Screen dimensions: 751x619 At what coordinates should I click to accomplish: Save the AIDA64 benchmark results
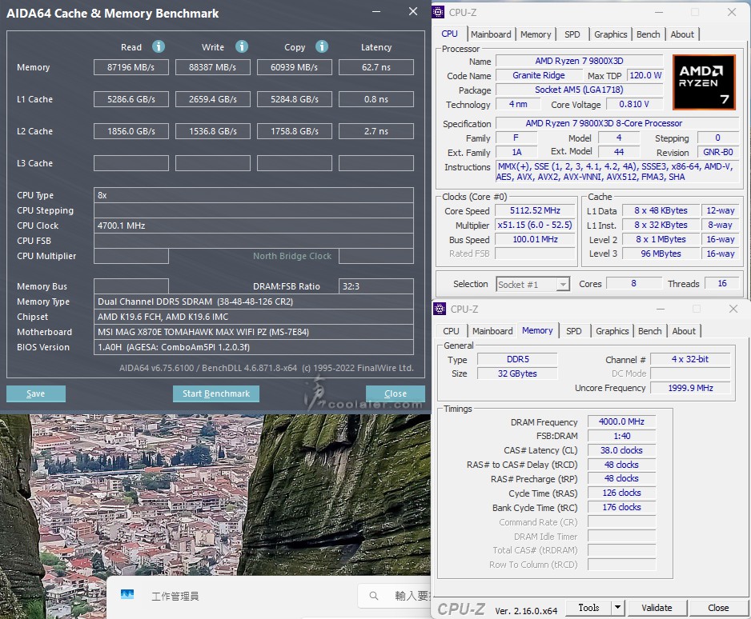click(35, 393)
